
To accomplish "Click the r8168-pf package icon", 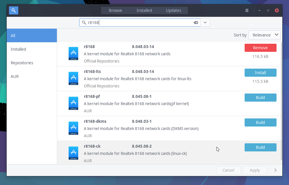I will pyautogui.click(x=73, y=103).
